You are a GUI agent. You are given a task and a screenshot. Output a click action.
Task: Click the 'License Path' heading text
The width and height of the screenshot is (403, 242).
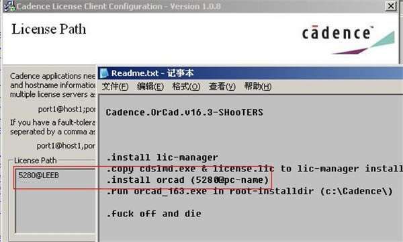point(49,29)
